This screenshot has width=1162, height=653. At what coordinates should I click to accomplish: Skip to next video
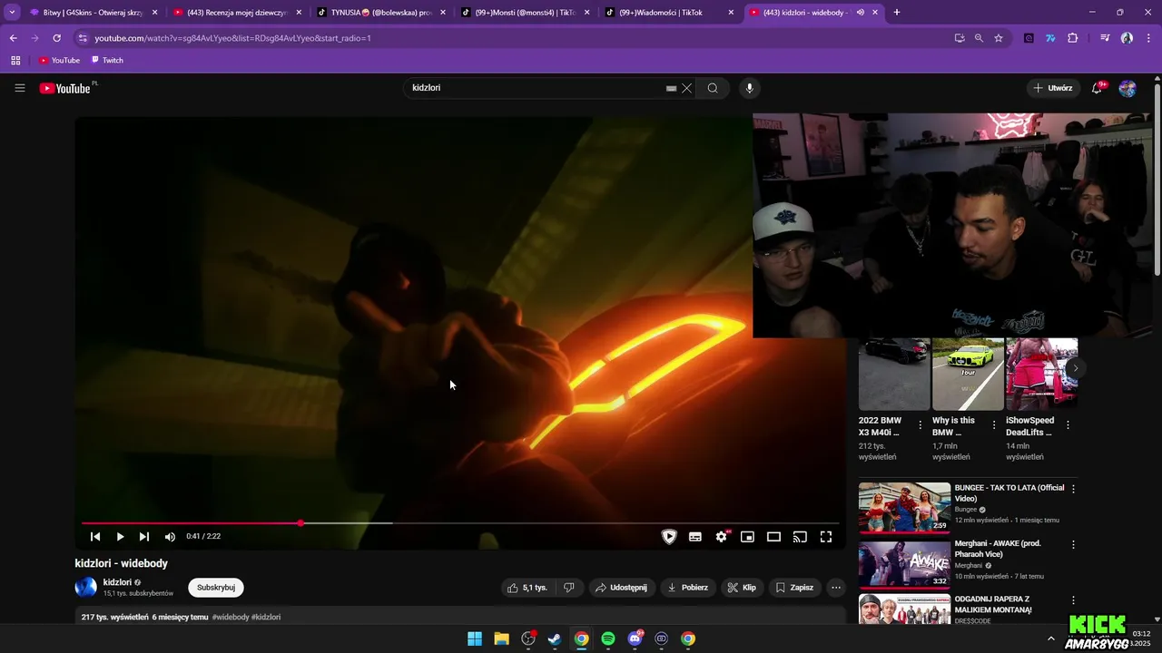144,537
